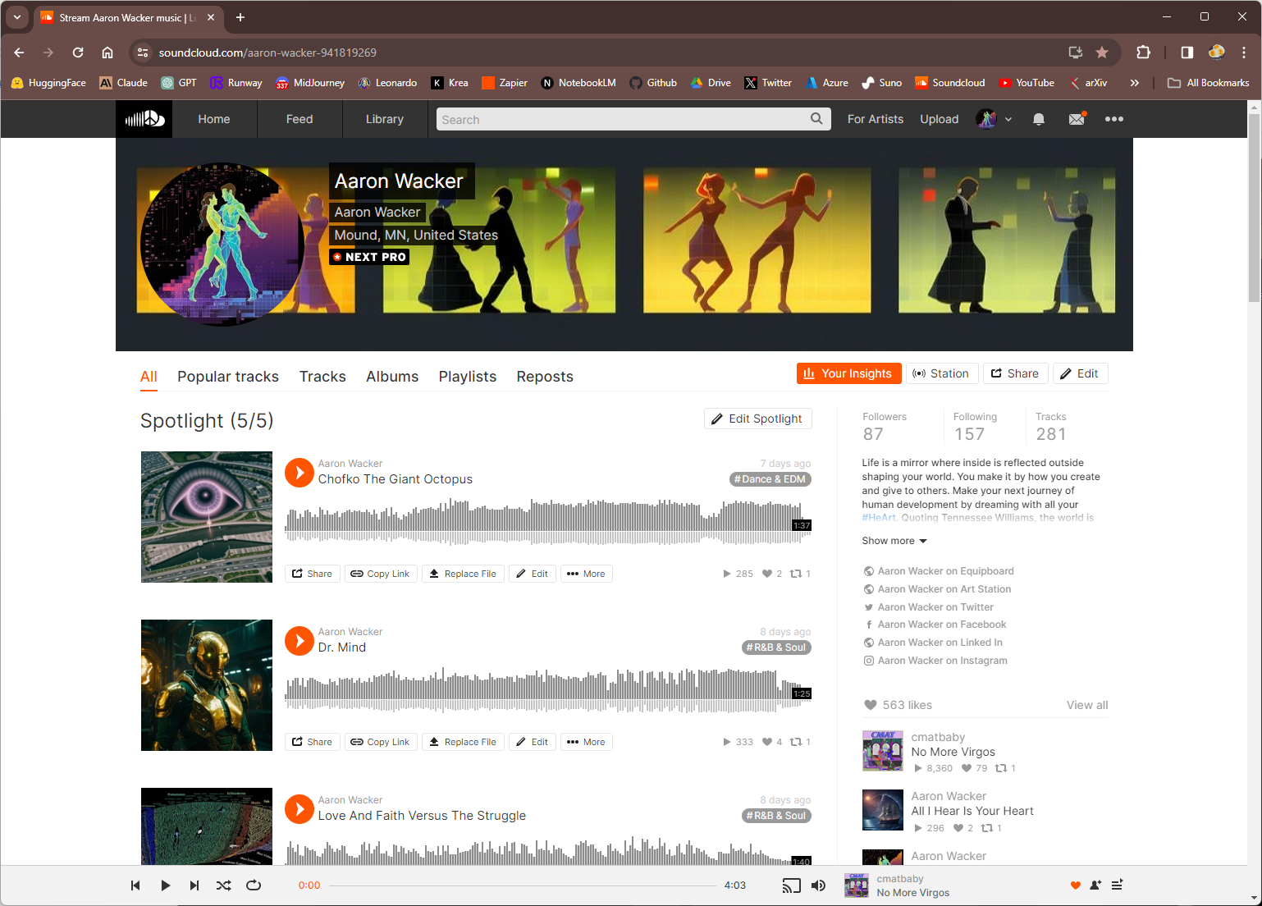Screen dimensions: 1262x906
Task: Open Library in top navigation
Action: coord(385,119)
